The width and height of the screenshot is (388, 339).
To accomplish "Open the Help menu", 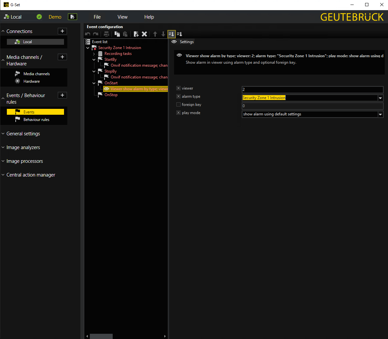I will [149, 17].
